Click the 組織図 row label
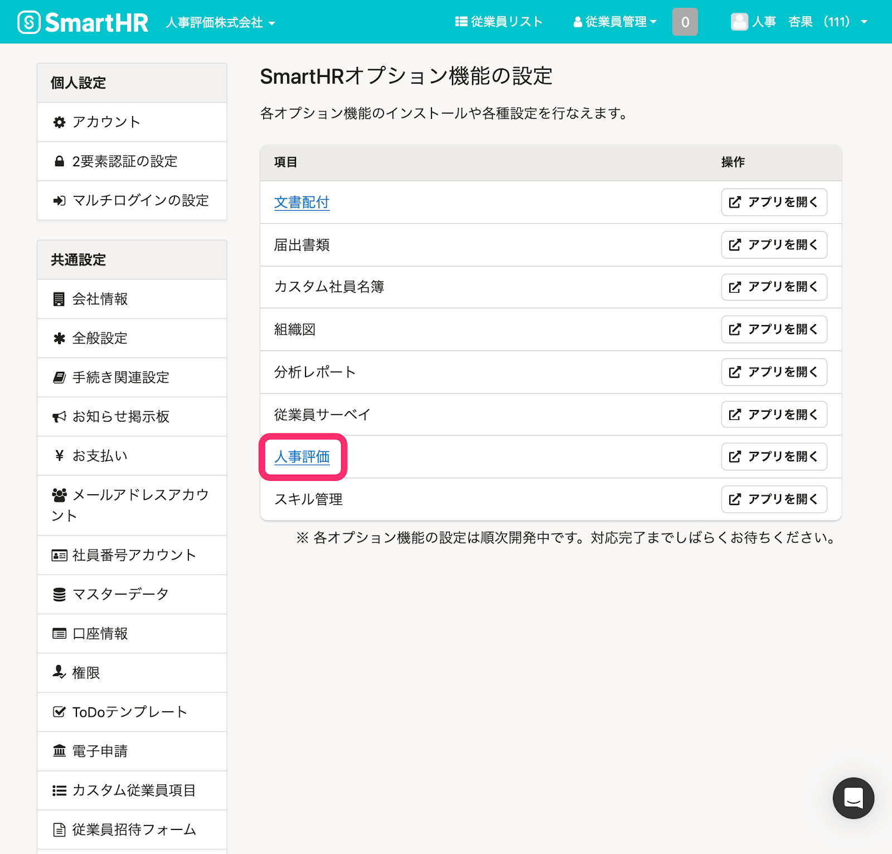This screenshot has width=892, height=854. (x=295, y=329)
